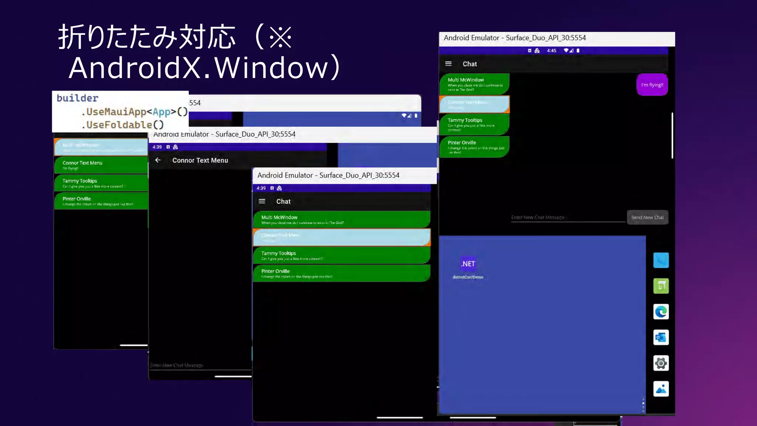757x426 pixels.
Task: Open Pinter Orville chat in front 4:39 emulator
Action: [342, 273]
